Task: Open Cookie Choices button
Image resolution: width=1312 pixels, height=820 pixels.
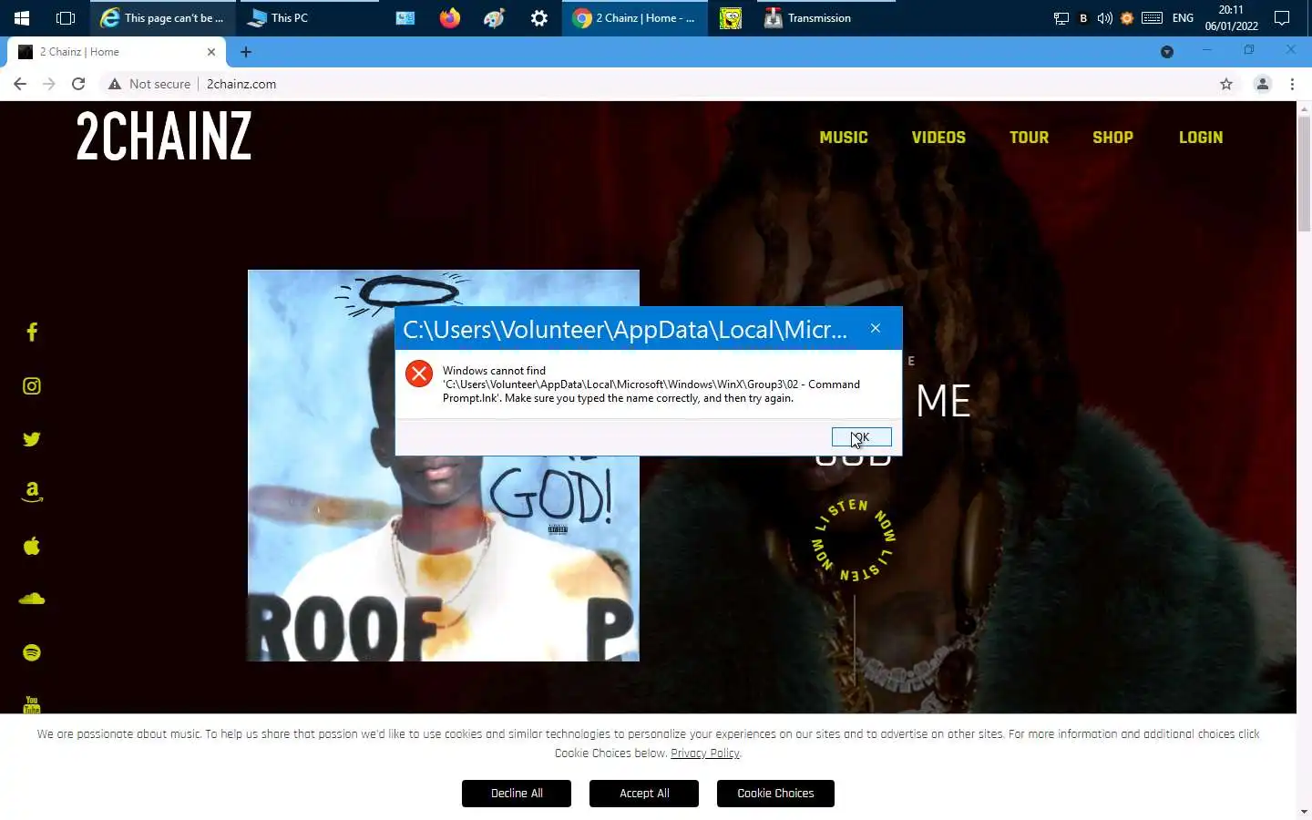Action: (775, 794)
